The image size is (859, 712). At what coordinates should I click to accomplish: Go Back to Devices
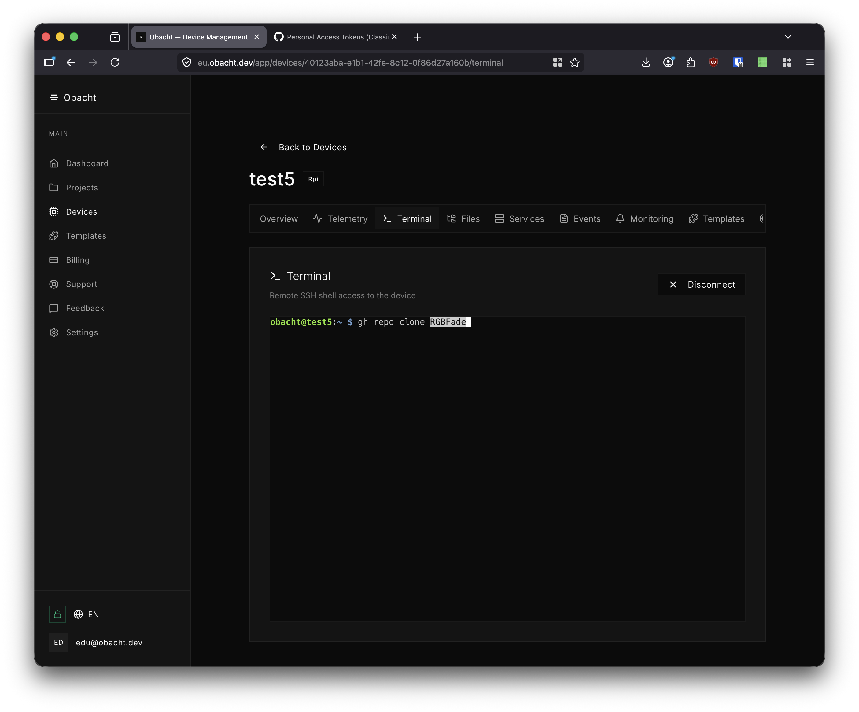(x=303, y=147)
